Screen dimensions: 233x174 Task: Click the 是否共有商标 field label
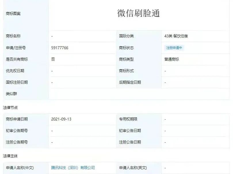coord(17,59)
